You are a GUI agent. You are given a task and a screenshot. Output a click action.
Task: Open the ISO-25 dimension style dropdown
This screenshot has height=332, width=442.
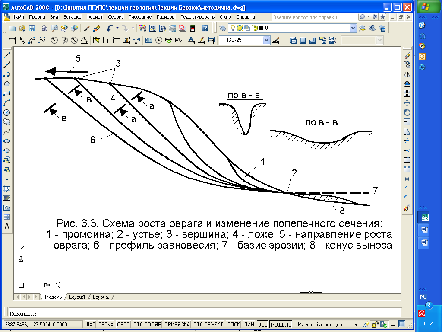(266, 40)
